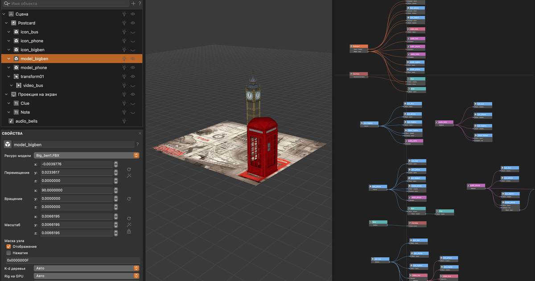This screenshot has width=535, height=281.
Task: Open the Big_ben1.FBX model resource dropdown
Action: coord(136,155)
